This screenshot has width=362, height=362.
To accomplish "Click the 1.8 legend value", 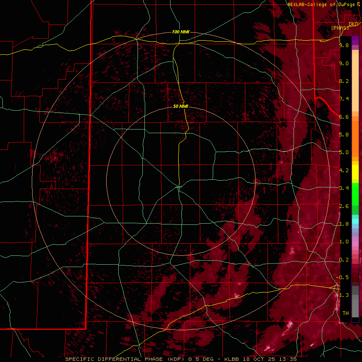I will (344, 224).
